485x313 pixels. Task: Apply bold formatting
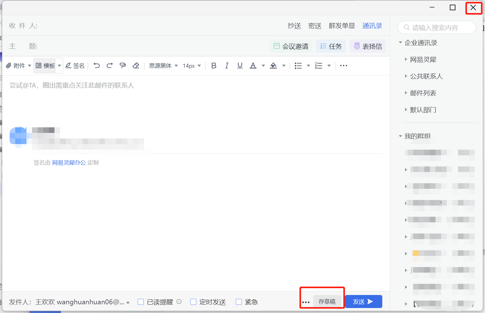[x=214, y=66]
